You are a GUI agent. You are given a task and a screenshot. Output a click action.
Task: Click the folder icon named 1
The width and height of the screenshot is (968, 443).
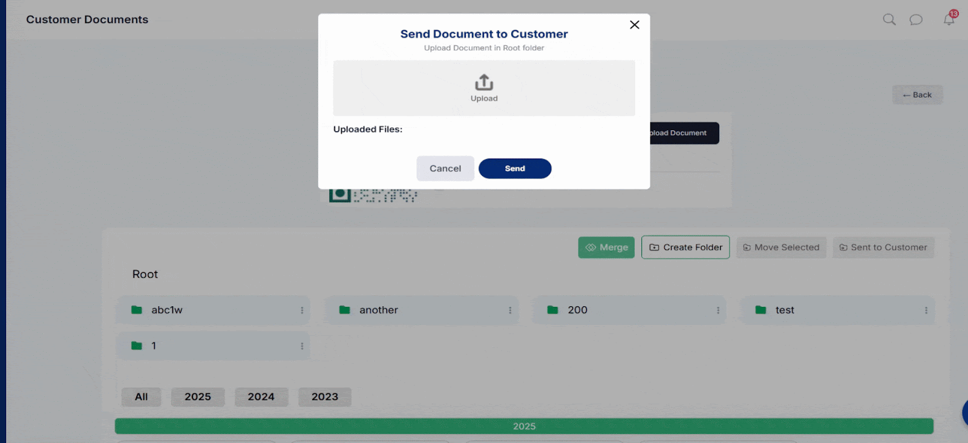pos(137,346)
